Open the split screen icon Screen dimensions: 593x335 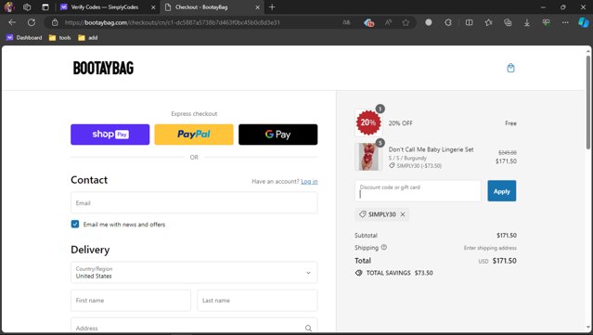click(469, 22)
